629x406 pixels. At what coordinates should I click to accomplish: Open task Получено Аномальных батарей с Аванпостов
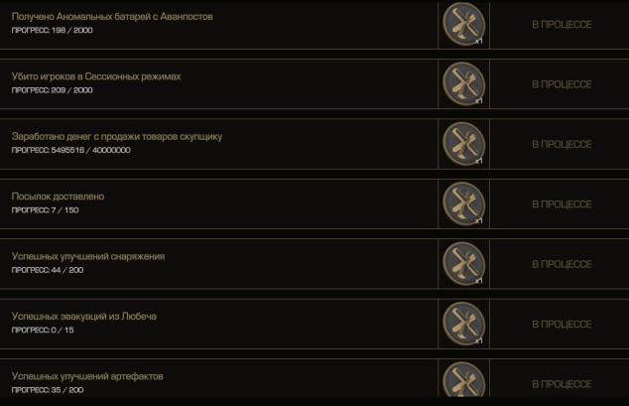click(x=112, y=17)
